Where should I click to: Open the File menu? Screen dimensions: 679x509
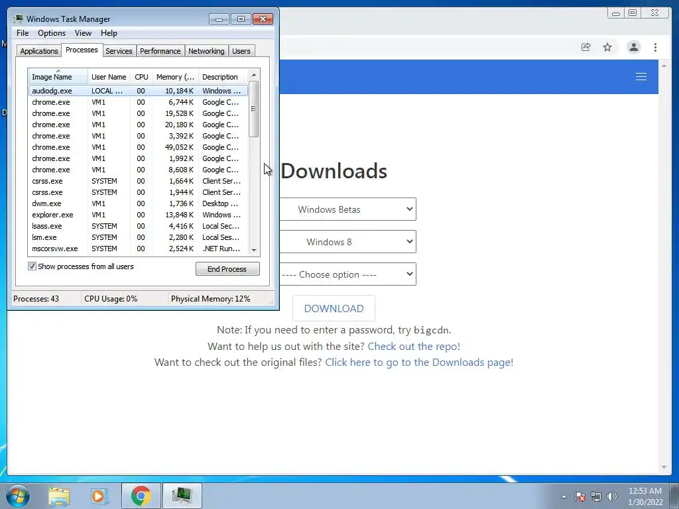click(23, 33)
